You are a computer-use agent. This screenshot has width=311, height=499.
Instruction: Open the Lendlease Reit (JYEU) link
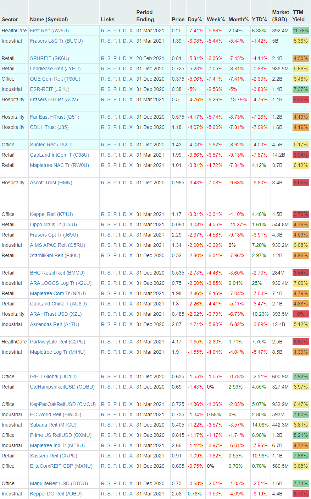(x=55, y=69)
